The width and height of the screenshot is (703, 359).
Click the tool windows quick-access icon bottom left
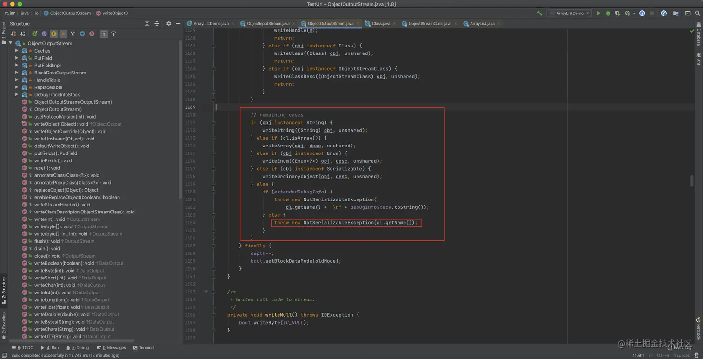[x=4, y=355]
